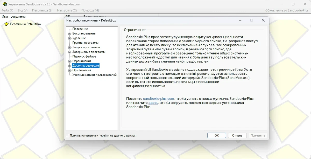Open the sandboxie-plus.com link
311x159 pixels.
158,99
